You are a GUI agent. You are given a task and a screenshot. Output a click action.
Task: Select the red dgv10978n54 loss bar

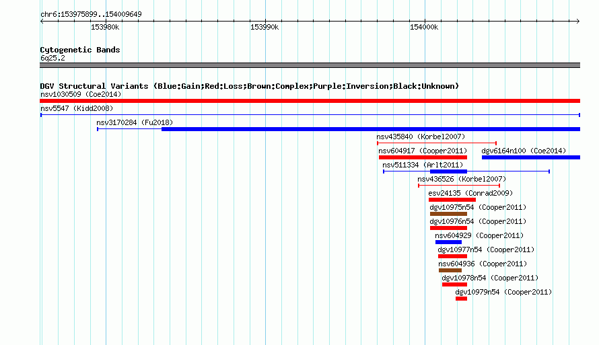454,284
